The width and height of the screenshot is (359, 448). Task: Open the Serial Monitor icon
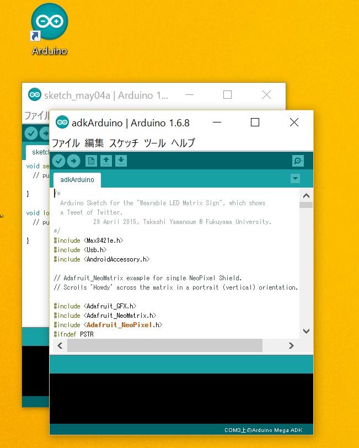point(298,161)
